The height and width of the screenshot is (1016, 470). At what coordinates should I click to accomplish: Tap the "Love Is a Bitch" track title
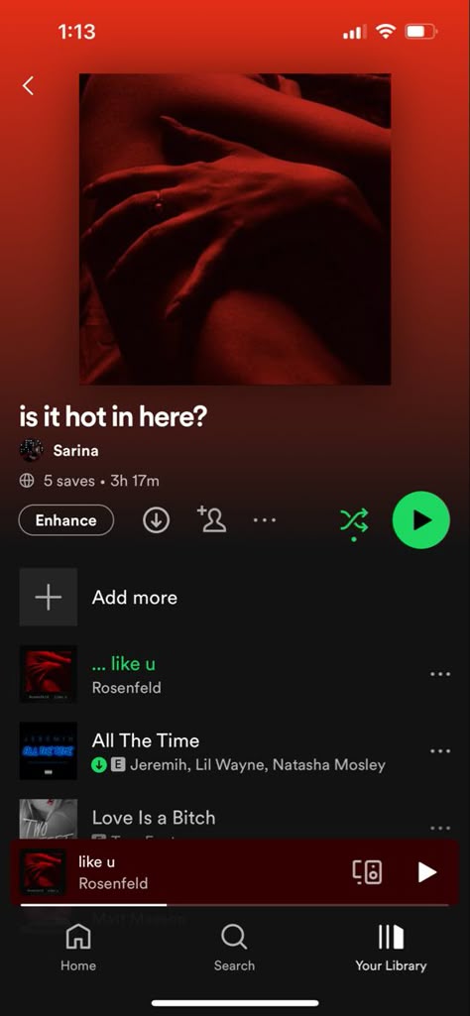coord(154,818)
